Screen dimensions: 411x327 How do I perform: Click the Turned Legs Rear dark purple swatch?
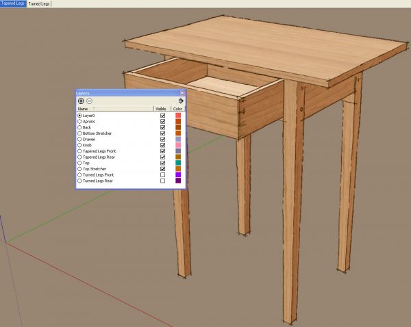178,181
